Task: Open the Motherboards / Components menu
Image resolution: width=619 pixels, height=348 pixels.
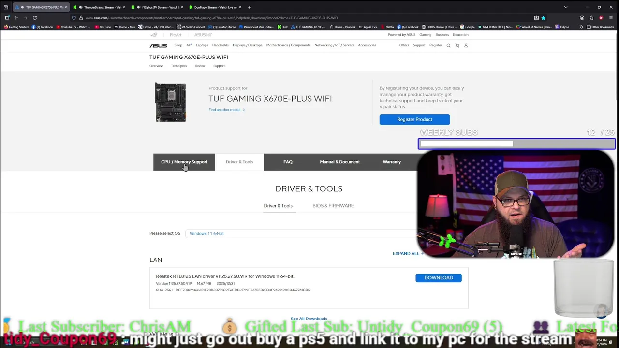Action: click(288, 45)
